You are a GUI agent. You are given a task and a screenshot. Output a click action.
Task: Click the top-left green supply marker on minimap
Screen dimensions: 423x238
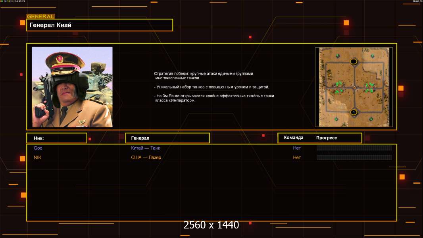click(x=337, y=55)
